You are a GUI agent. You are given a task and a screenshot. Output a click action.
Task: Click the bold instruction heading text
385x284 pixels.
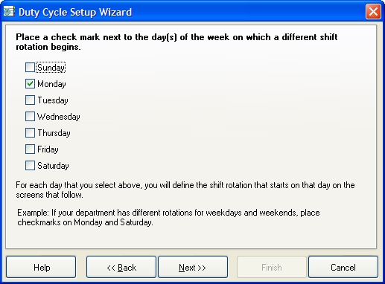(176, 42)
